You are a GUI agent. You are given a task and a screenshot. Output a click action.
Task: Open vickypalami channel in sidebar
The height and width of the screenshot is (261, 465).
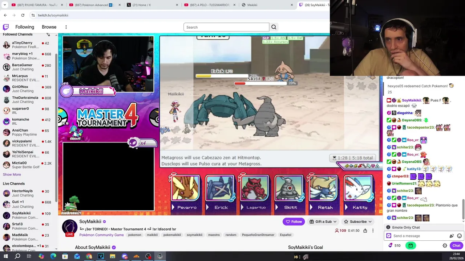pyautogui.click(x=28, y=143)
